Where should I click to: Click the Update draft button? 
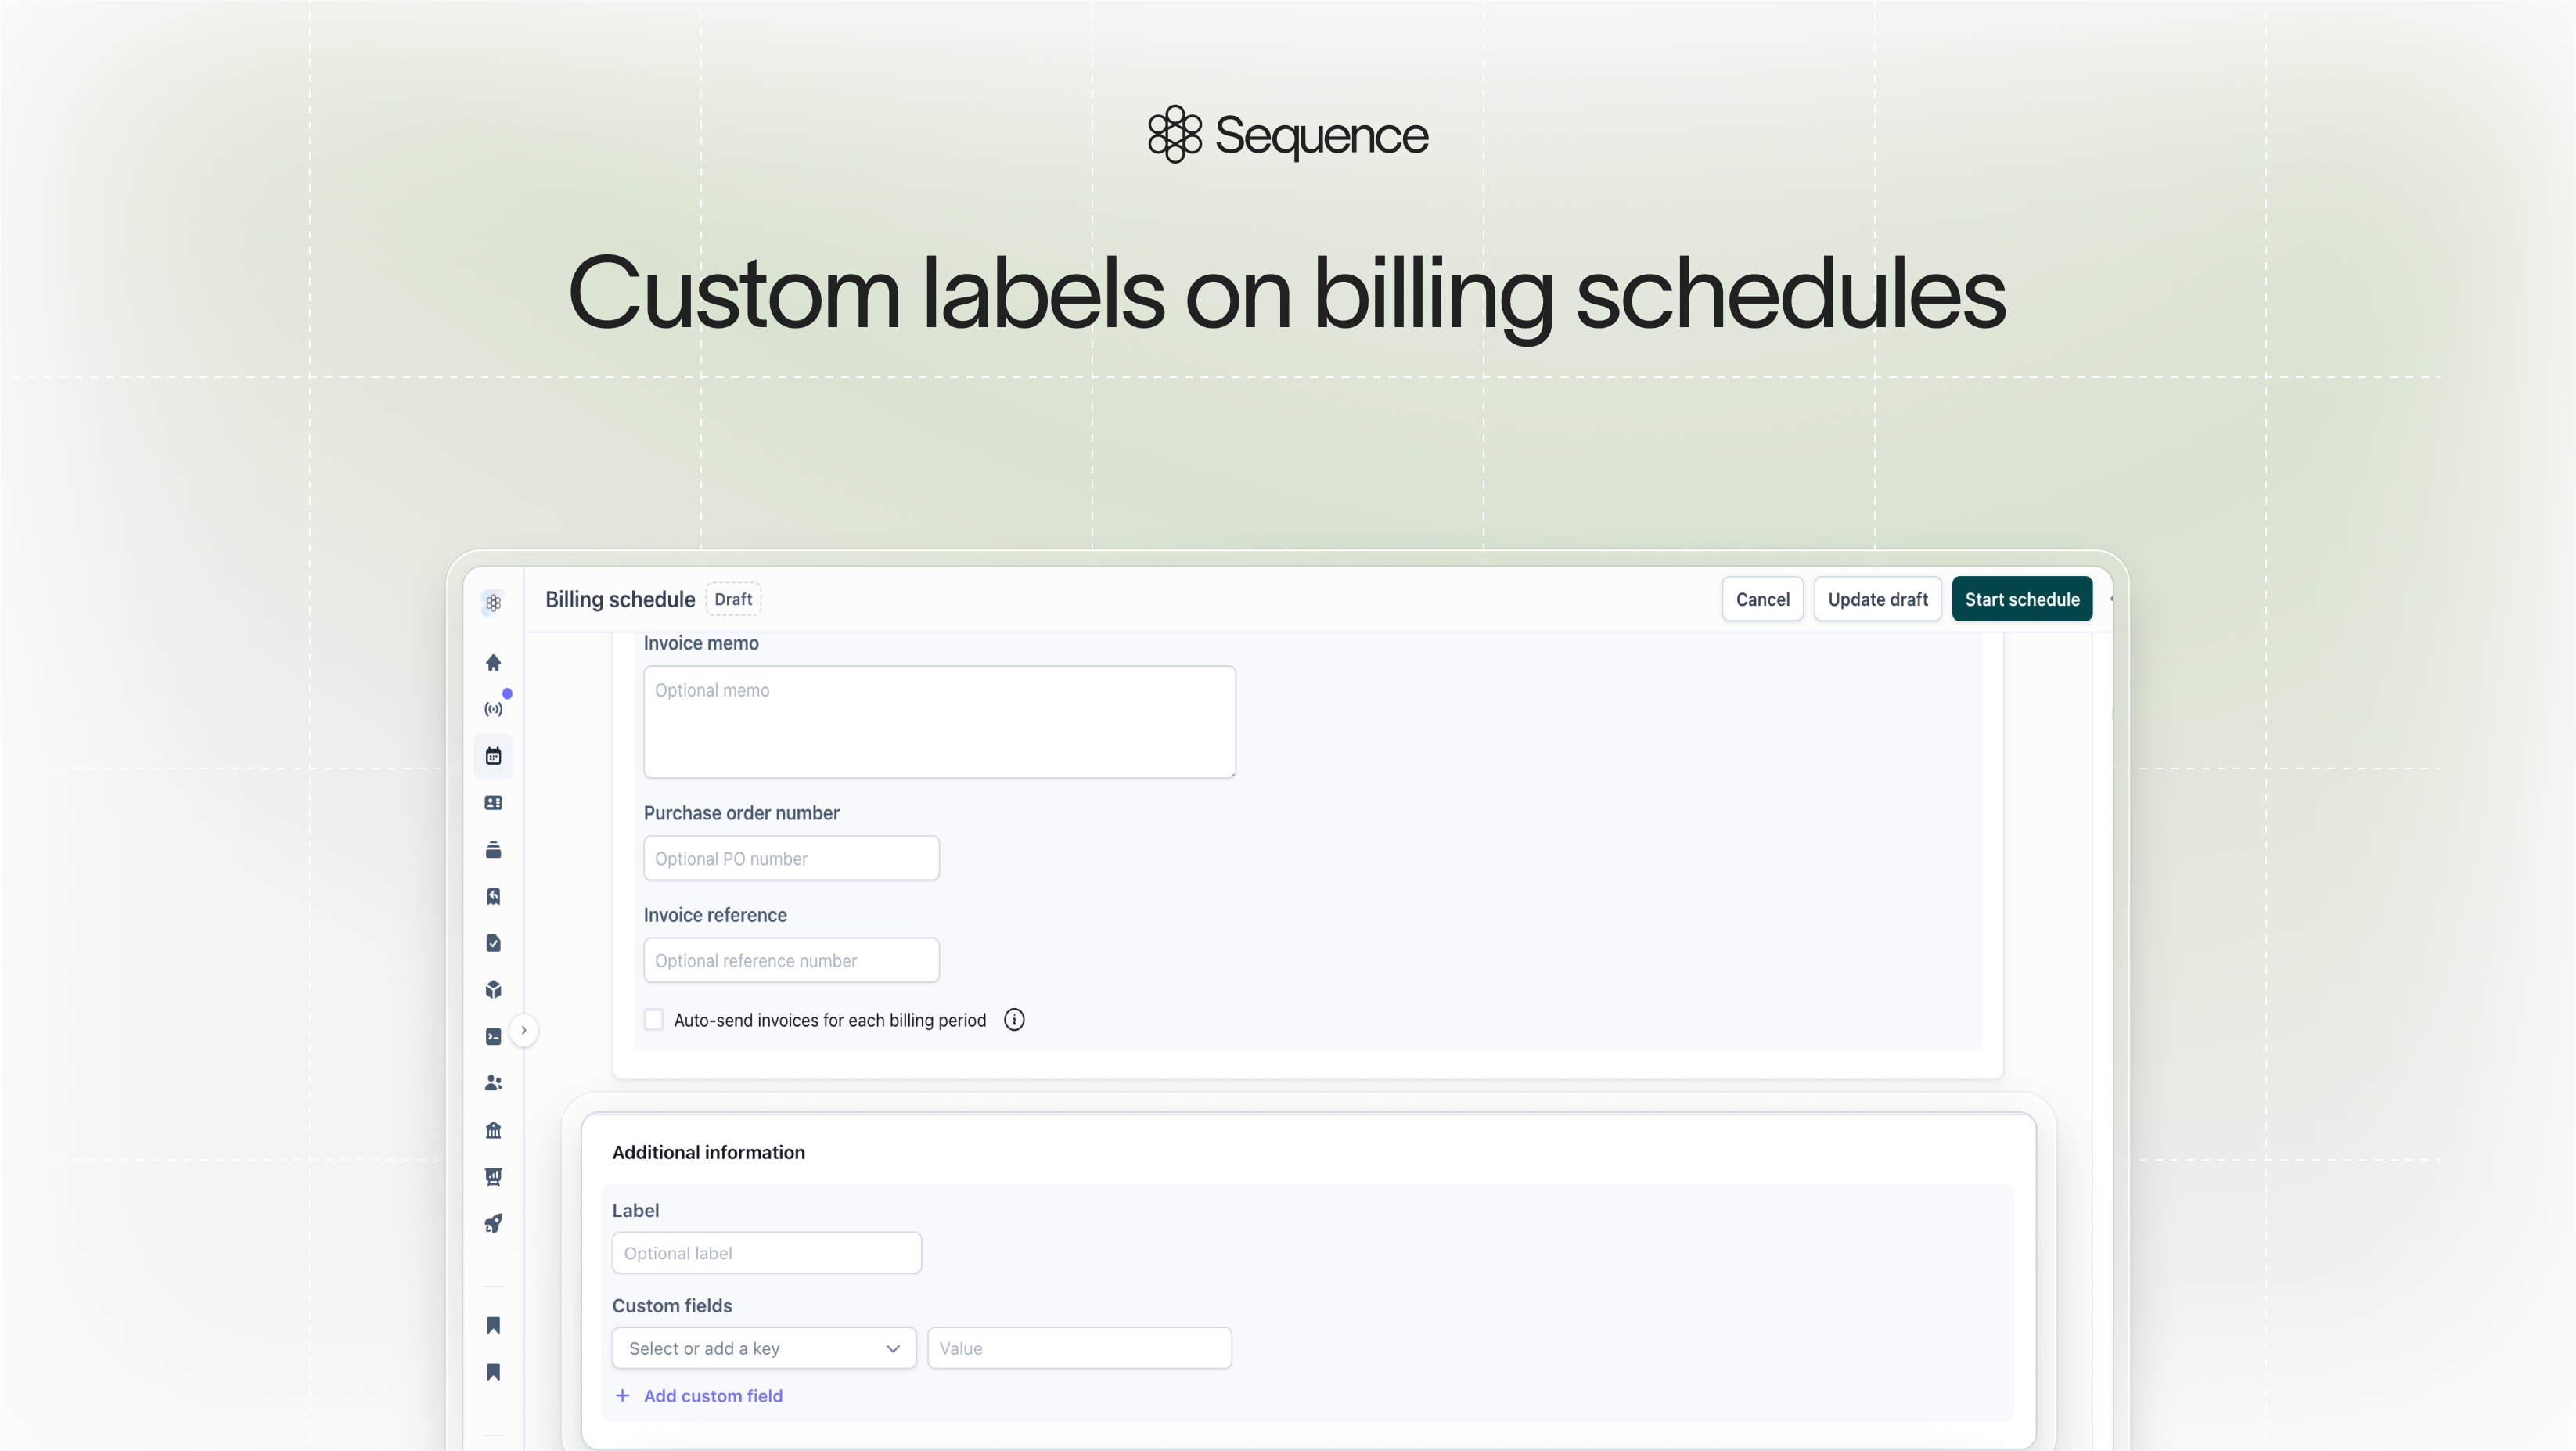tap(1877, 599)
